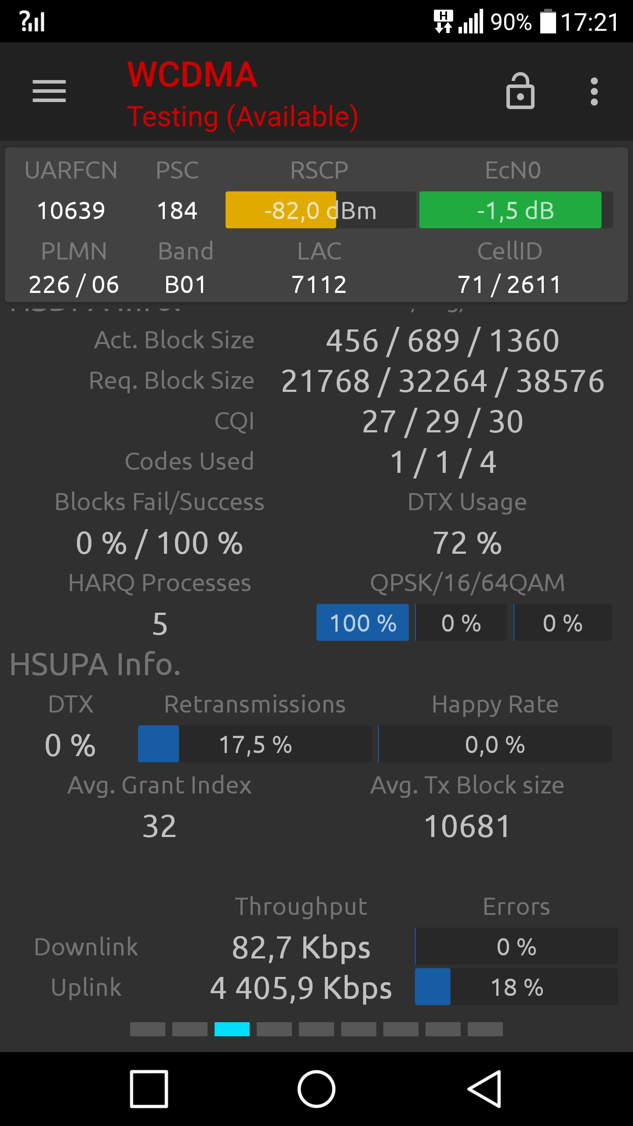
Task: Open the hamburger navigation menu
Action: pyautogui.click(x=49, y=91)
